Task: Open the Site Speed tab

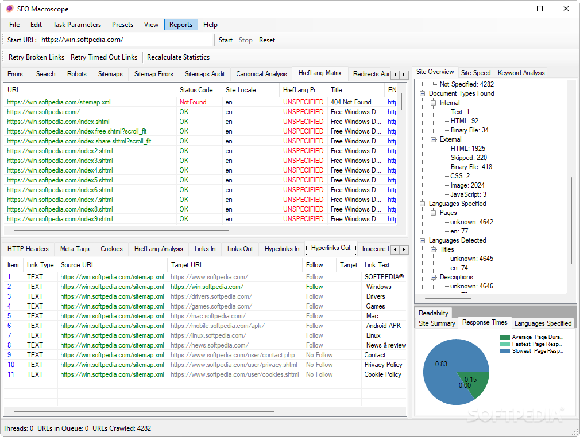Action: click(475, 73)
